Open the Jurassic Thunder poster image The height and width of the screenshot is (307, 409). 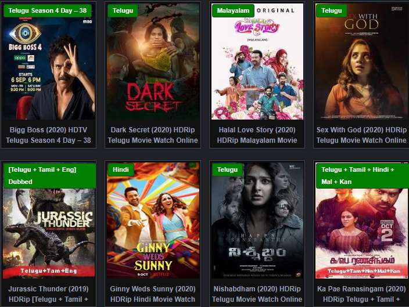coord(49,221)
